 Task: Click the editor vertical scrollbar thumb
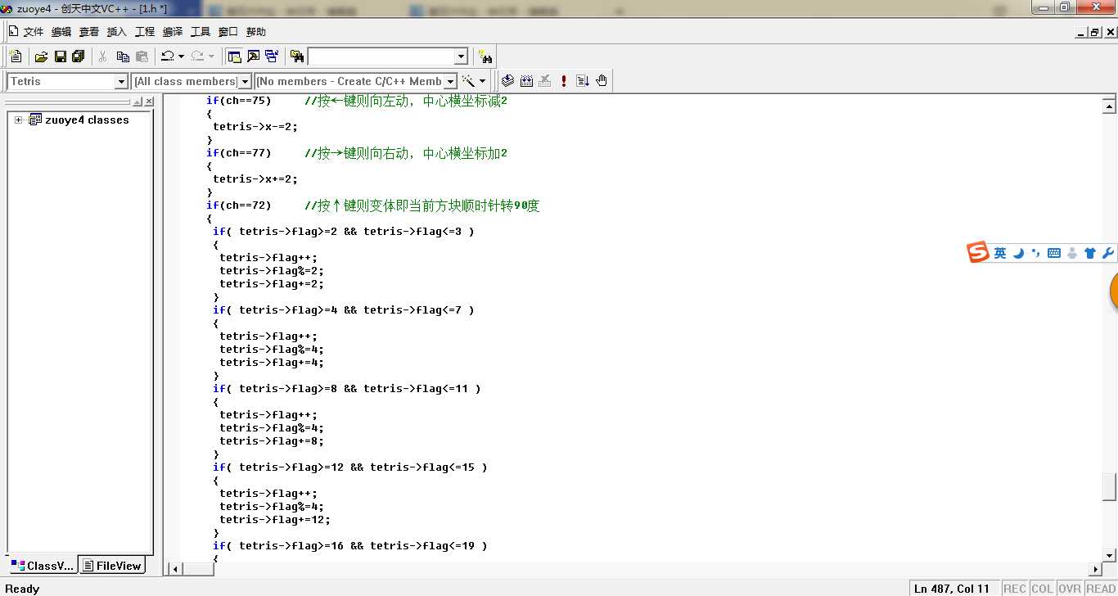coord(1110,486)
